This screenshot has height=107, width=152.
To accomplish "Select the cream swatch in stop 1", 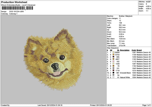I will pyautogui.click(x=113, y=52).
